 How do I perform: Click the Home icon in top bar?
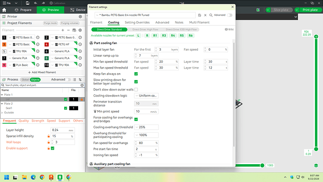[4, 10]
